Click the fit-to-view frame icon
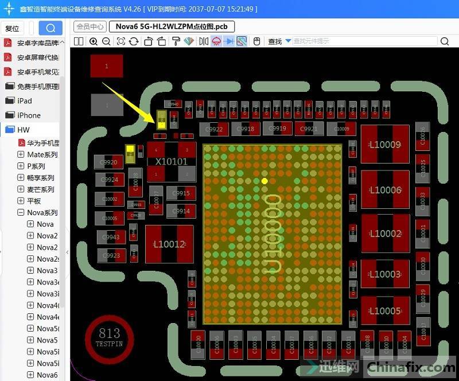Viewport: 459px width, 381px height. pos(121,41)
